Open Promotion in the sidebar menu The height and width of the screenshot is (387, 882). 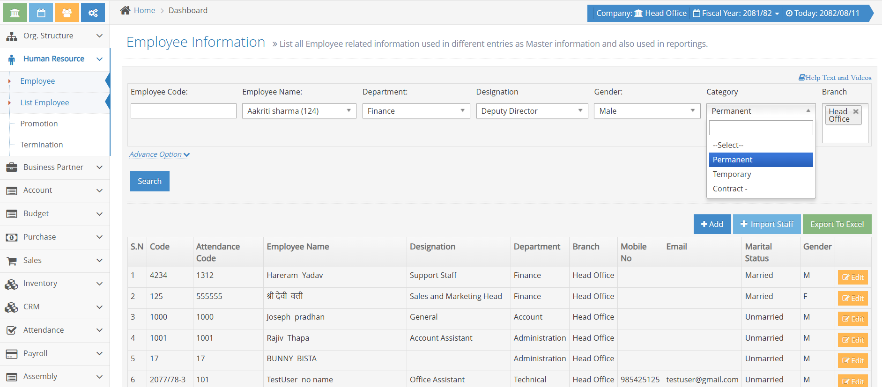[x=39, y=124]
